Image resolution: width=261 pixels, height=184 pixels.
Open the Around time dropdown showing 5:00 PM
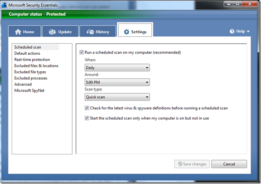117,82
